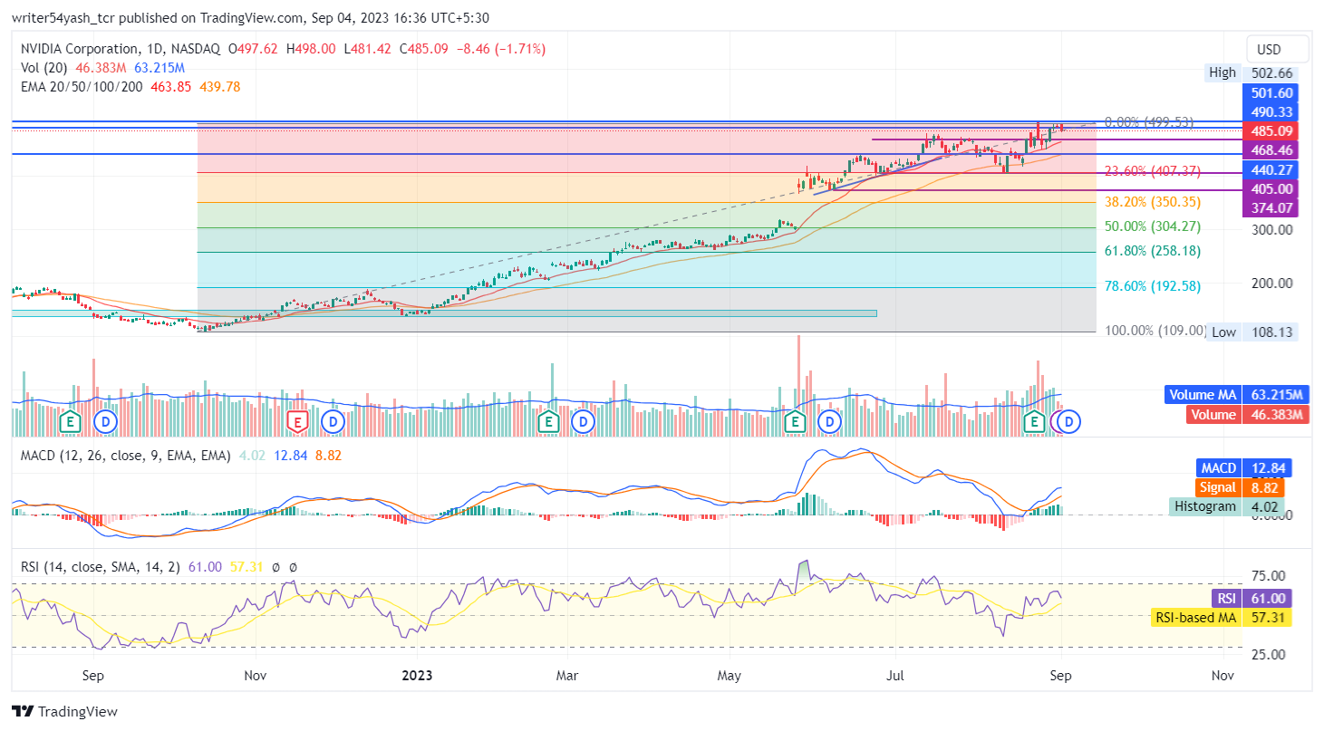The image size is (1324, 731).
Task: Open the earnings marker for February 2023
Action: (547, 421)
